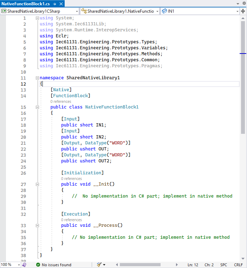Collapse the using directives block
The height and width of the screenshot is (268, 247).
pyautogui.click(x=37, y=18)
